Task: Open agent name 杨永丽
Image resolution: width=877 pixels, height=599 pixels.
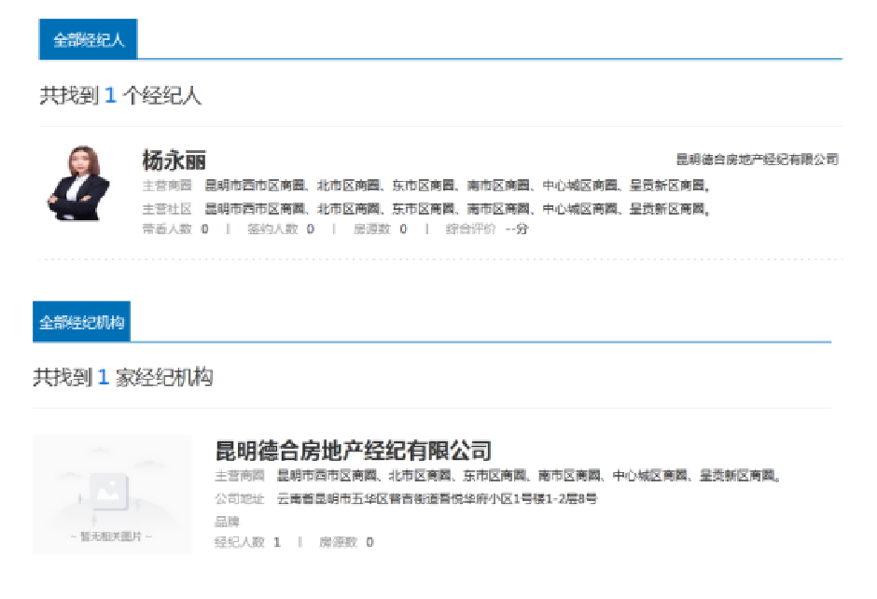Action: pos(174,160)
